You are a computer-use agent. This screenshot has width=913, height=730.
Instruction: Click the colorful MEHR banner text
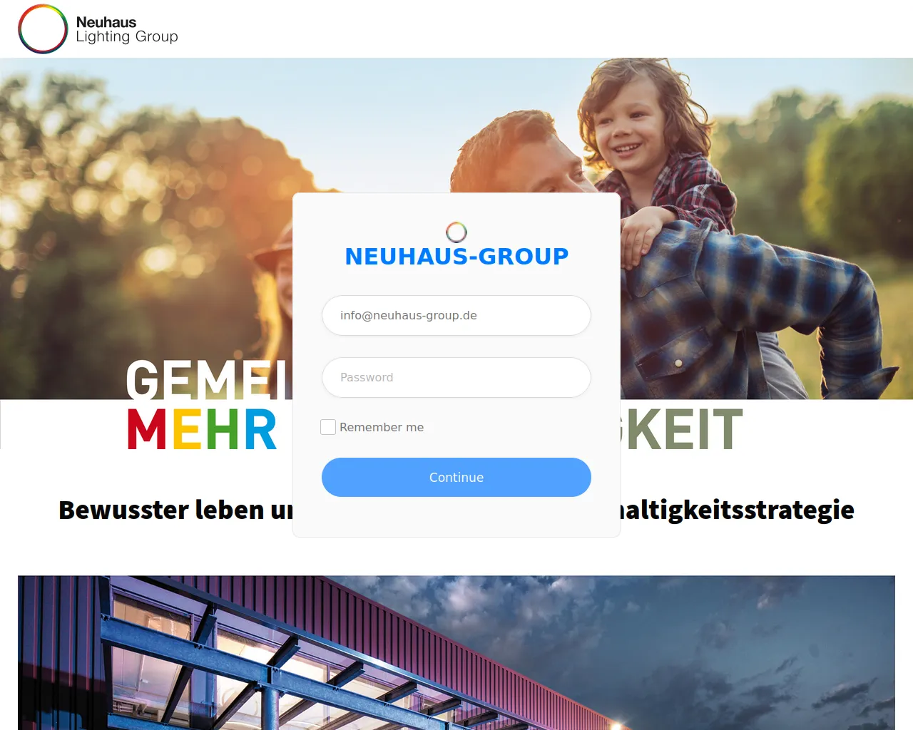[x=202, y=429]
